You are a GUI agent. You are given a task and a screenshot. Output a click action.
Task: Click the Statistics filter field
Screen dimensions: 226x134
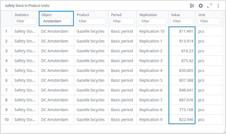coord(25,21)
